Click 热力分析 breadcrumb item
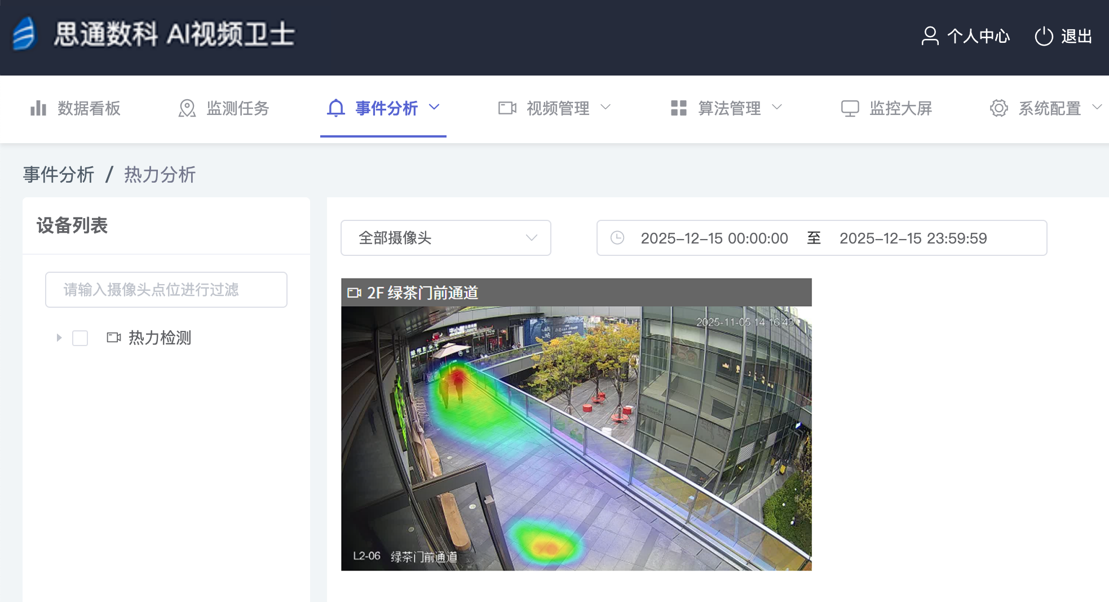The image size is (1109, 602). tap(160, 175)
